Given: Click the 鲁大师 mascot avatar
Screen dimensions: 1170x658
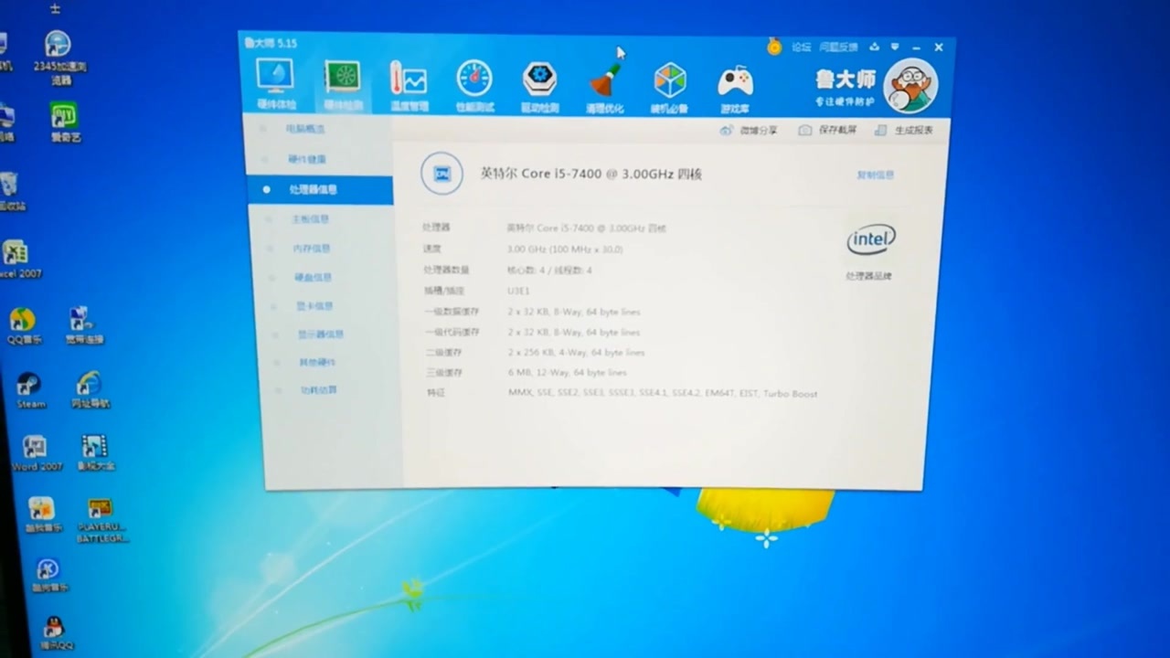Looking at the screenshot, I should coord(911,86).
